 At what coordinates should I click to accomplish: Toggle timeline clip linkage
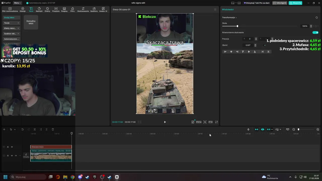[269, 129]
